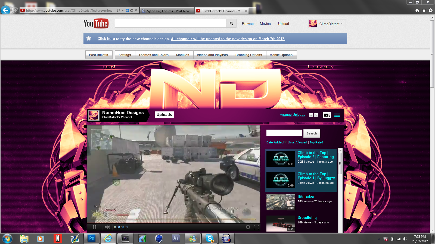Play the Hitmarker video thumbnail

coord(281,203)
